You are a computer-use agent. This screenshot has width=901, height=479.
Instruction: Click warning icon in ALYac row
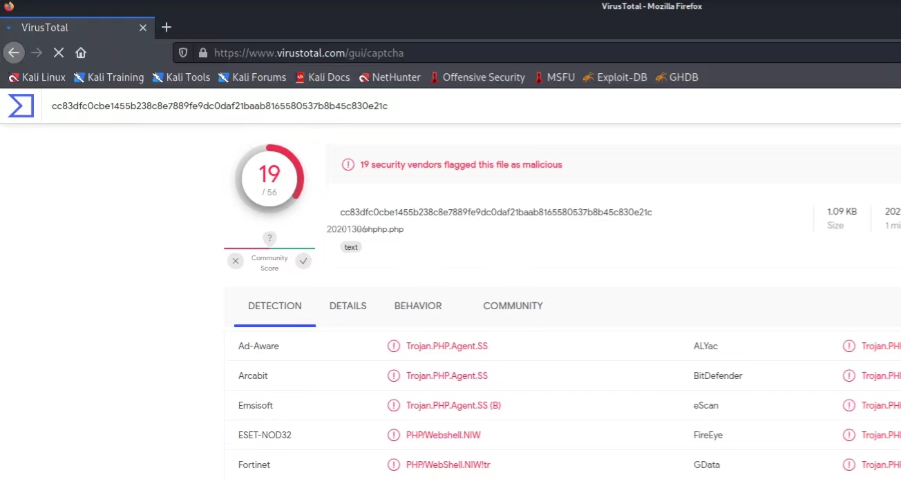click(x=849, y=346)
